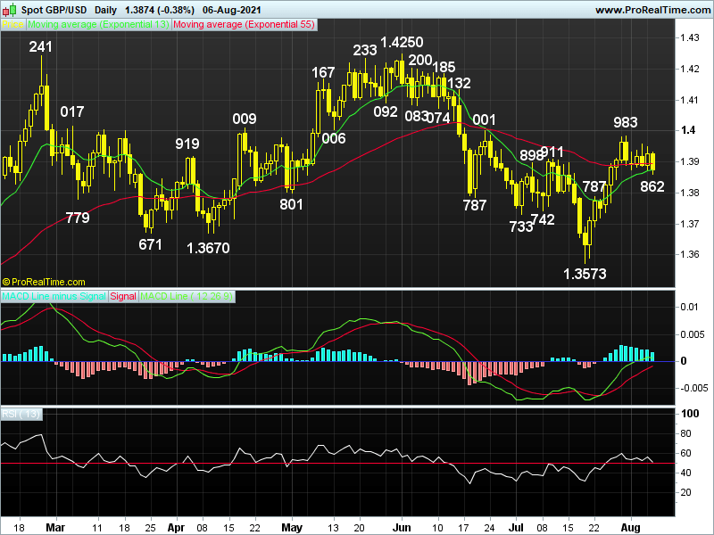Click the Price legend label
Image resolution: width=714 pixels, height=535 pixels.
click(x=12, y=26)
